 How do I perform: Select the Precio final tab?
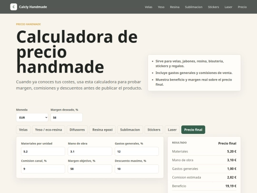click(x=193, y=130)
